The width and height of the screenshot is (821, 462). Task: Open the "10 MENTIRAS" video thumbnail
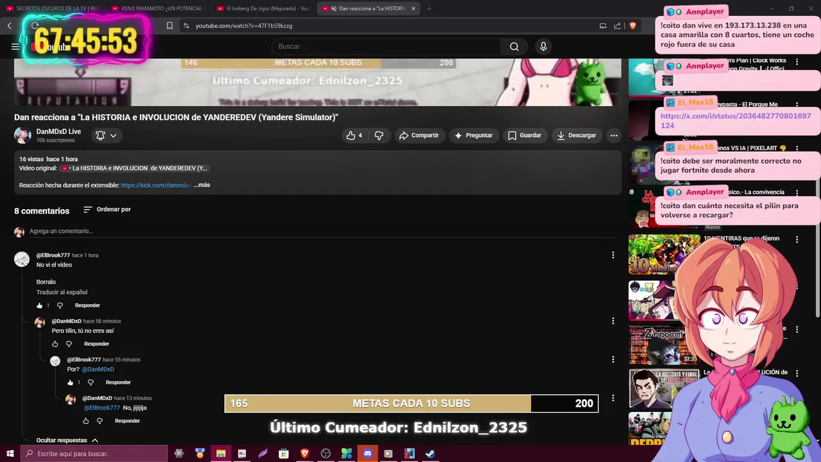point(664,254)
